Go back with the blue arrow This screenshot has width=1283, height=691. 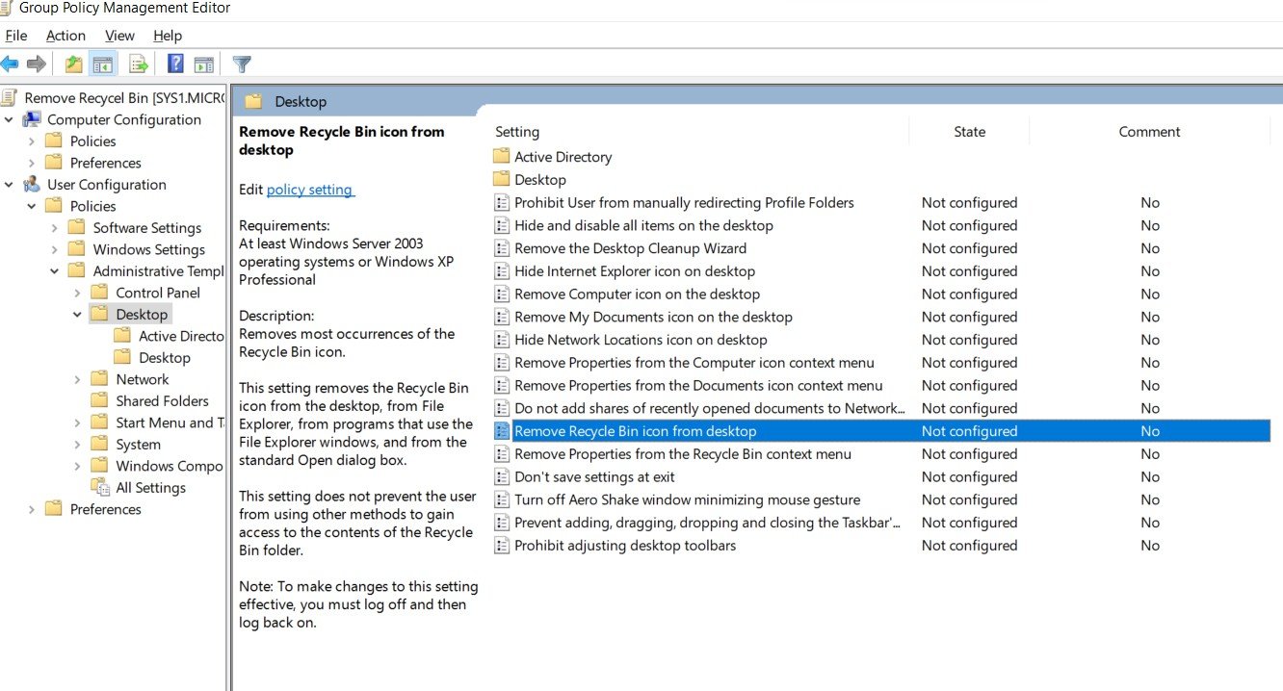10,64
